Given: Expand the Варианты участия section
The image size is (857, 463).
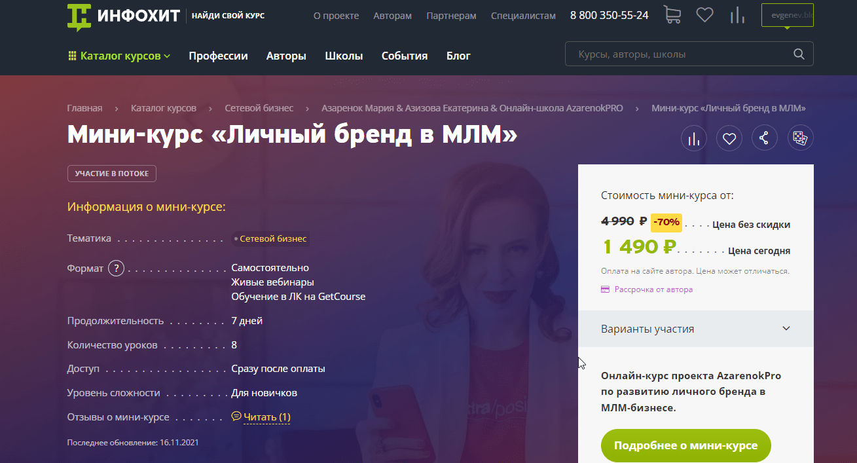Looking at the screenshot, I should tap(695, 329).
